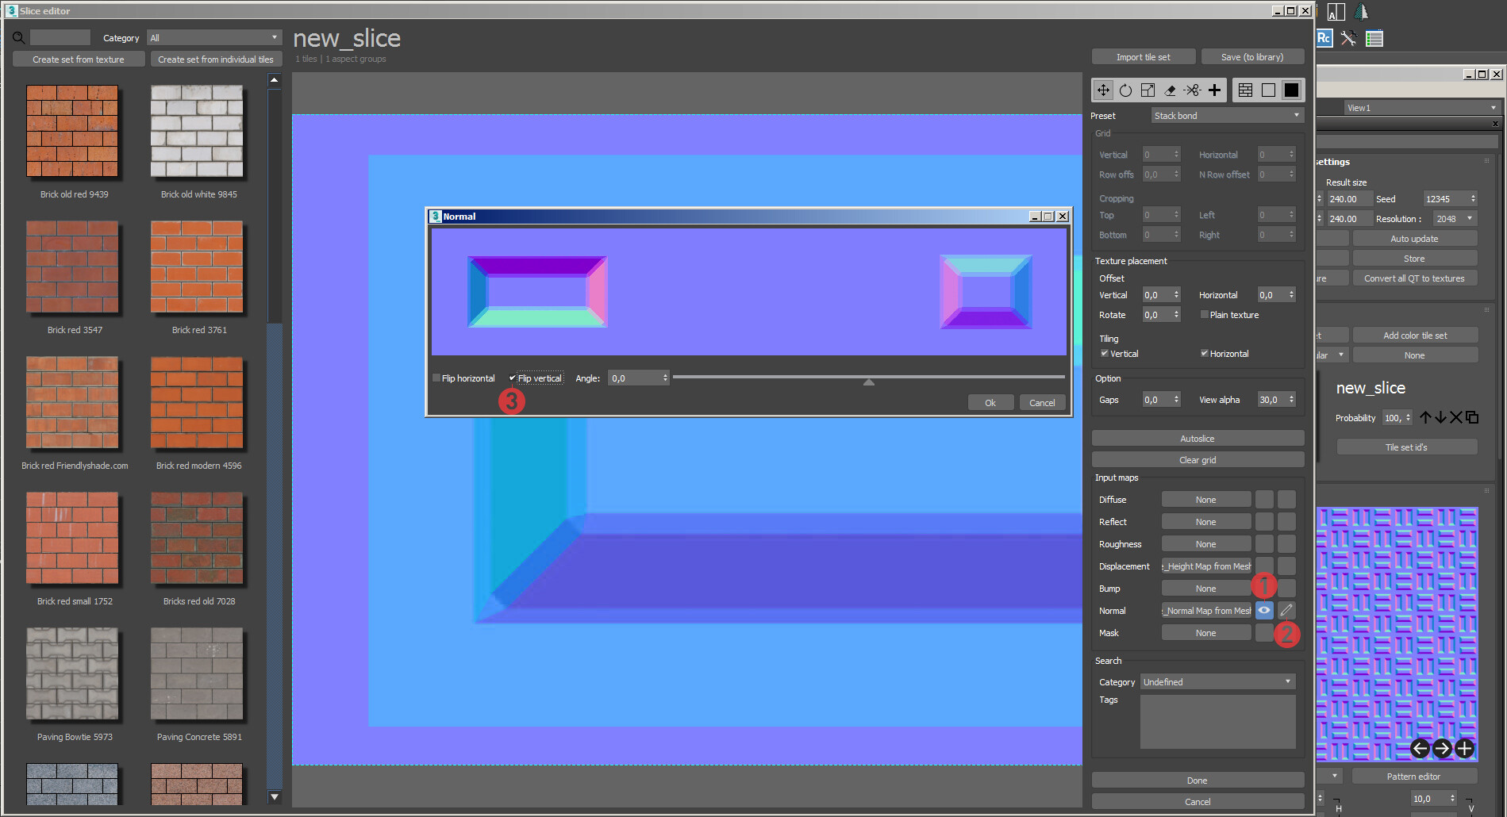
Task: Click the Angle slider handle
Action: (869, 382)
